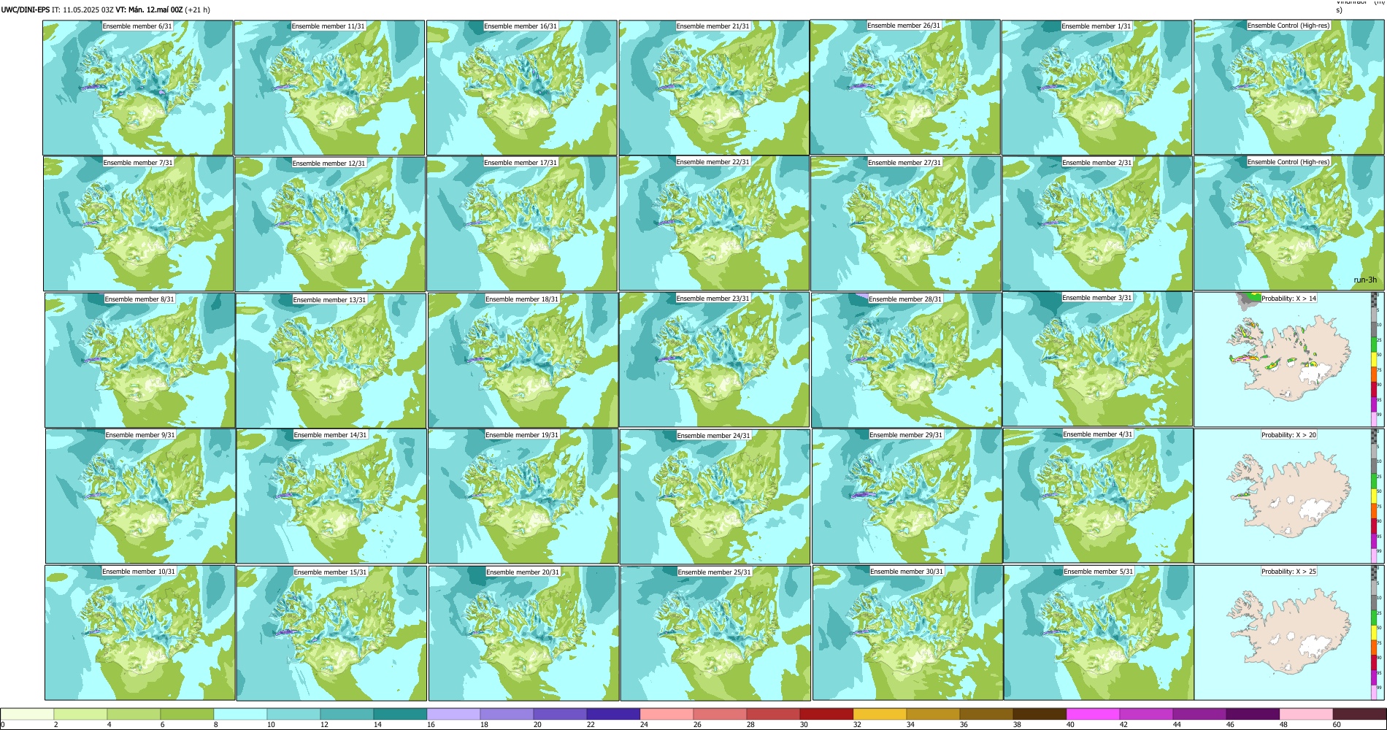Viewport: 1387px width, 730px height.
Task: Pick the lavender 16–18 legend swatch
Action: coord(453,714)
